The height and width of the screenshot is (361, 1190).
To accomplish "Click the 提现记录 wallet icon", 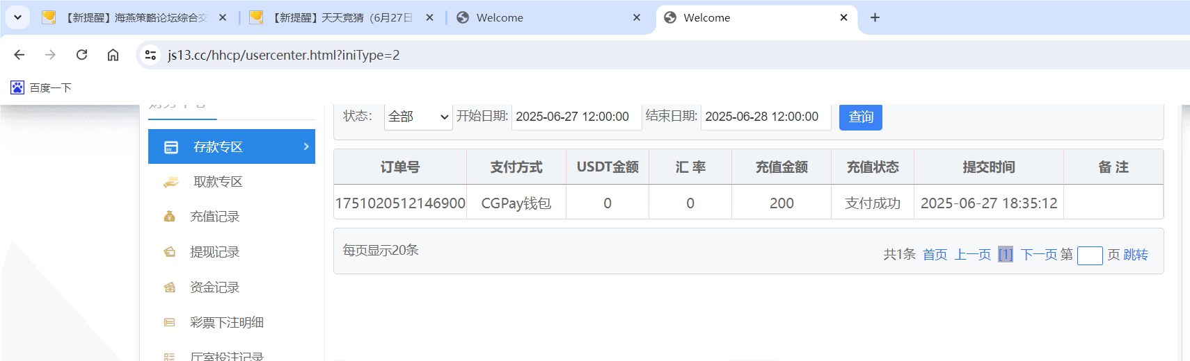I will click(x=169, y=252).
